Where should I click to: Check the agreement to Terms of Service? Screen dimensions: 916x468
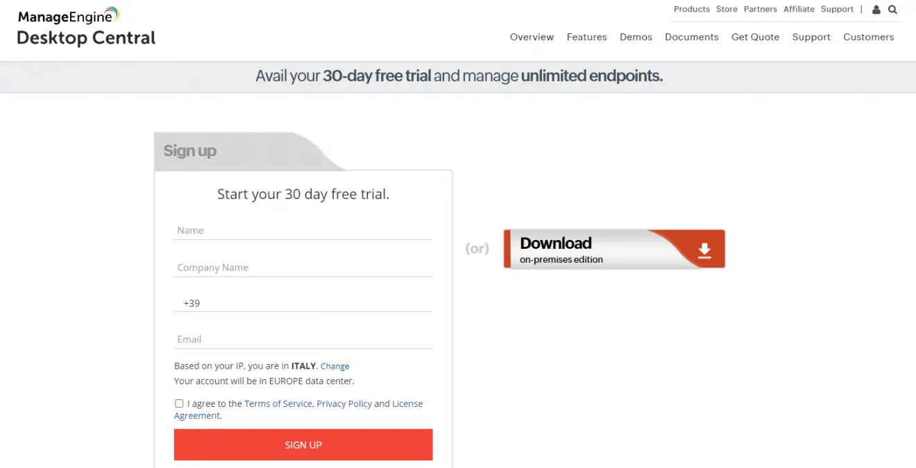(x=179, y=403)
